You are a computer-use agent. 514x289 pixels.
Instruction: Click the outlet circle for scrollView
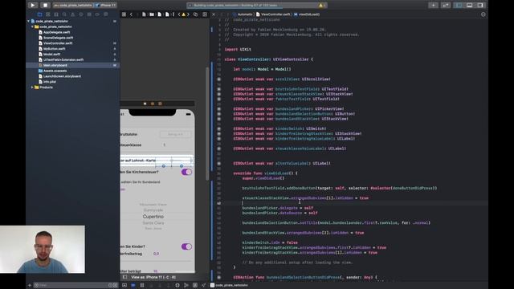coord(219,79)
